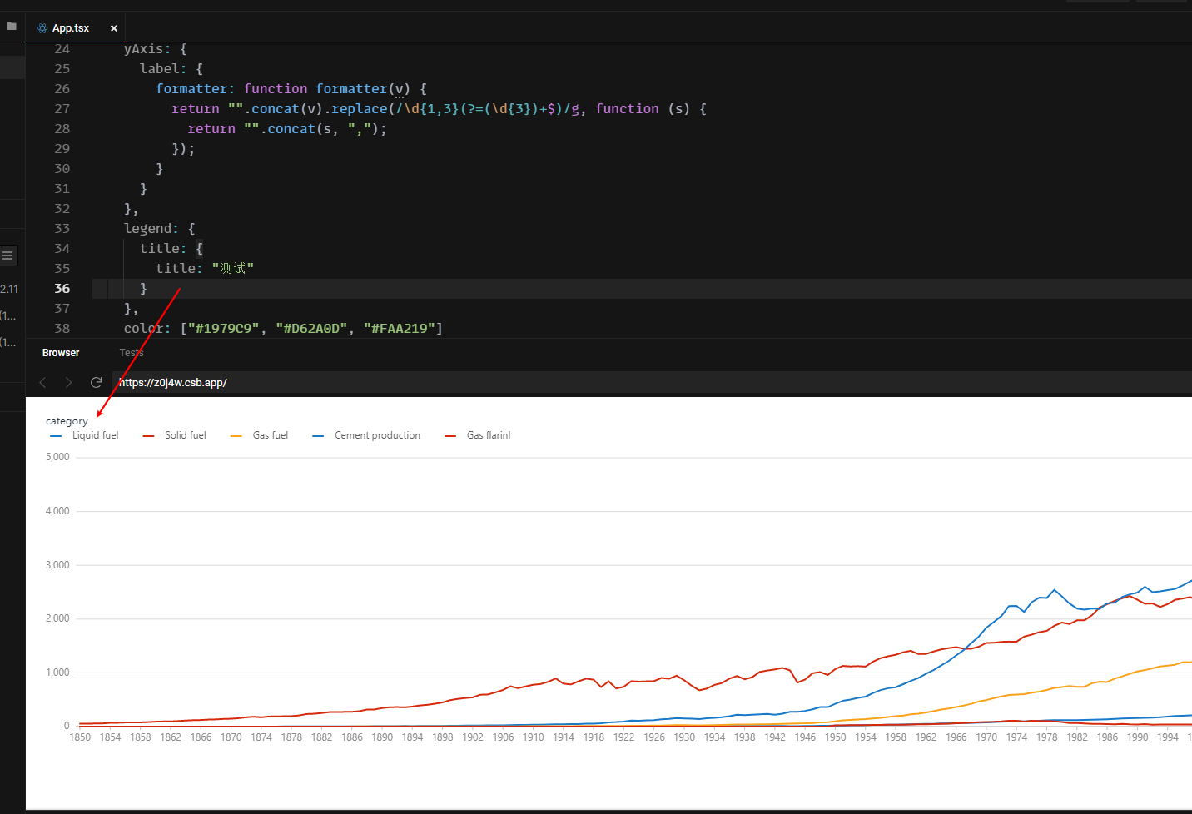Click the 1994 x-axis label
The width and height of the screenshot is (1192, 814).
[1168, 737]
